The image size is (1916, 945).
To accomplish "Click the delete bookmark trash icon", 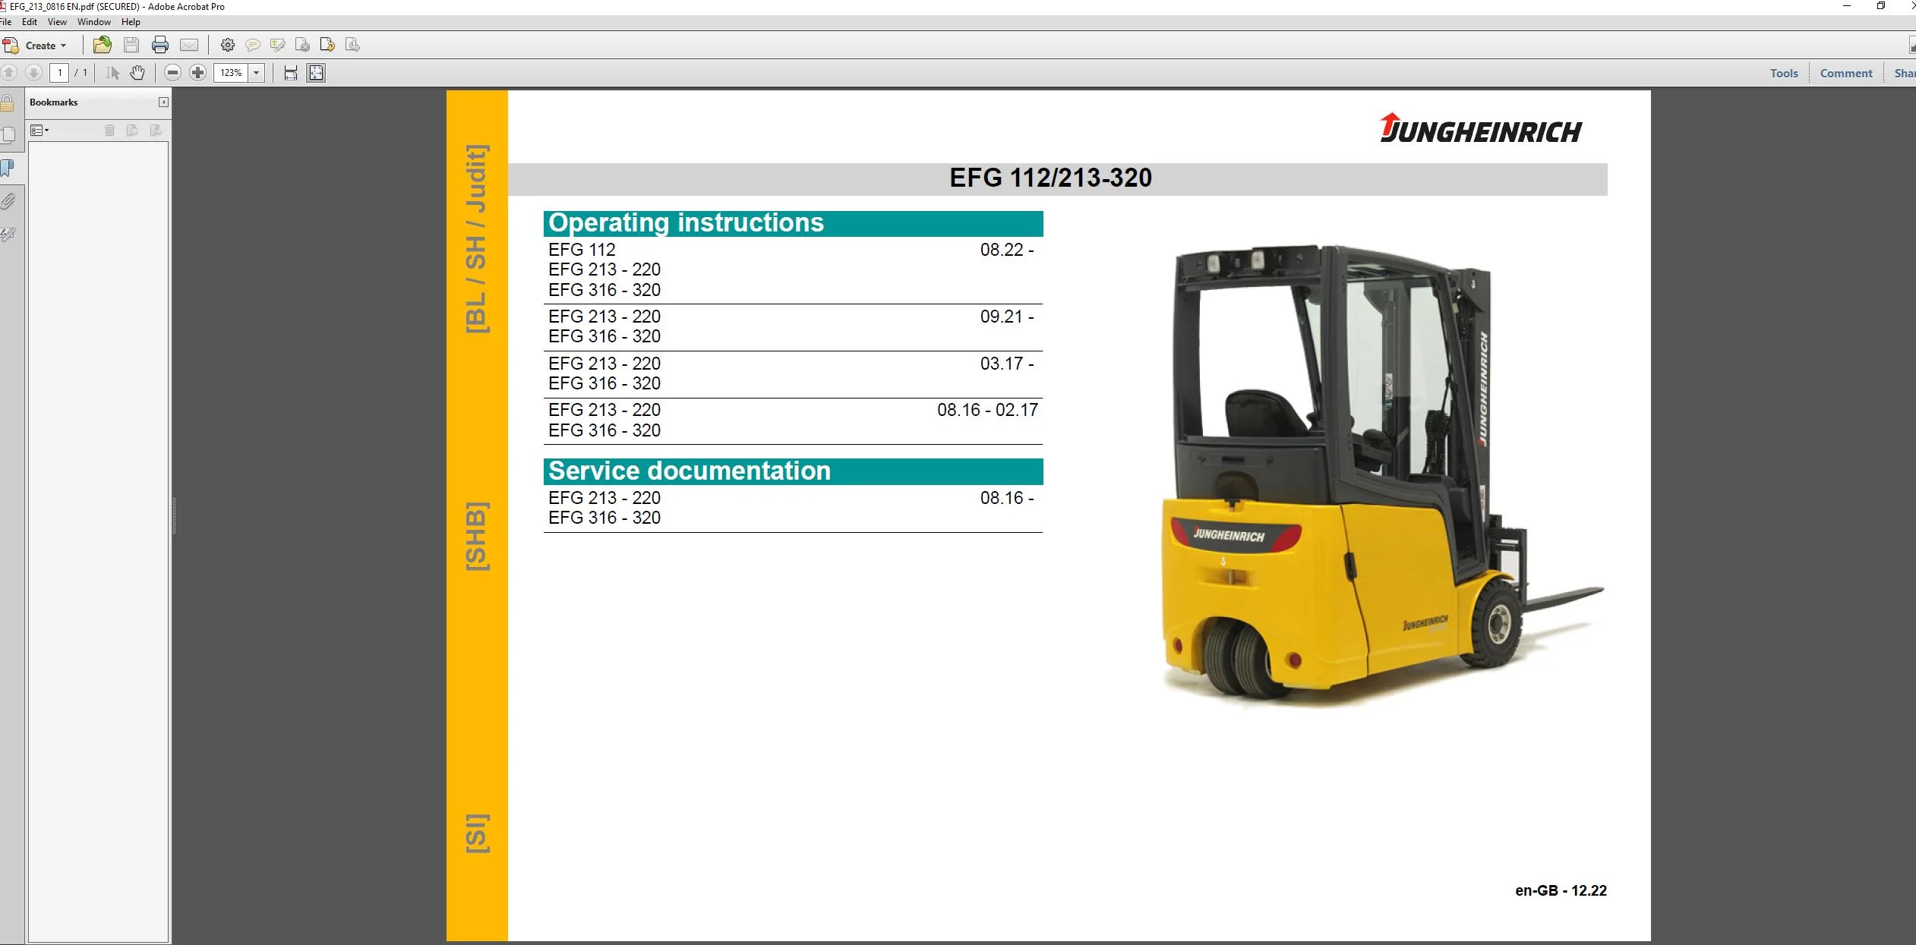I will [109, 131].
